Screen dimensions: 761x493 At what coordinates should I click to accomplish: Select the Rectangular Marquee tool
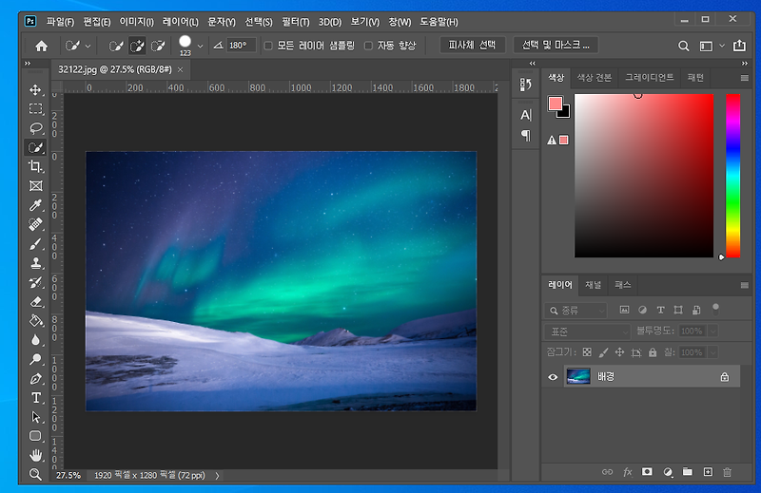click(35, 108)
